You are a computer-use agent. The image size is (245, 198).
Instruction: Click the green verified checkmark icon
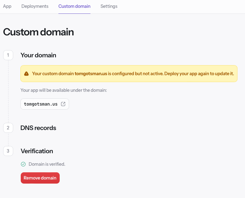(23, 164)
